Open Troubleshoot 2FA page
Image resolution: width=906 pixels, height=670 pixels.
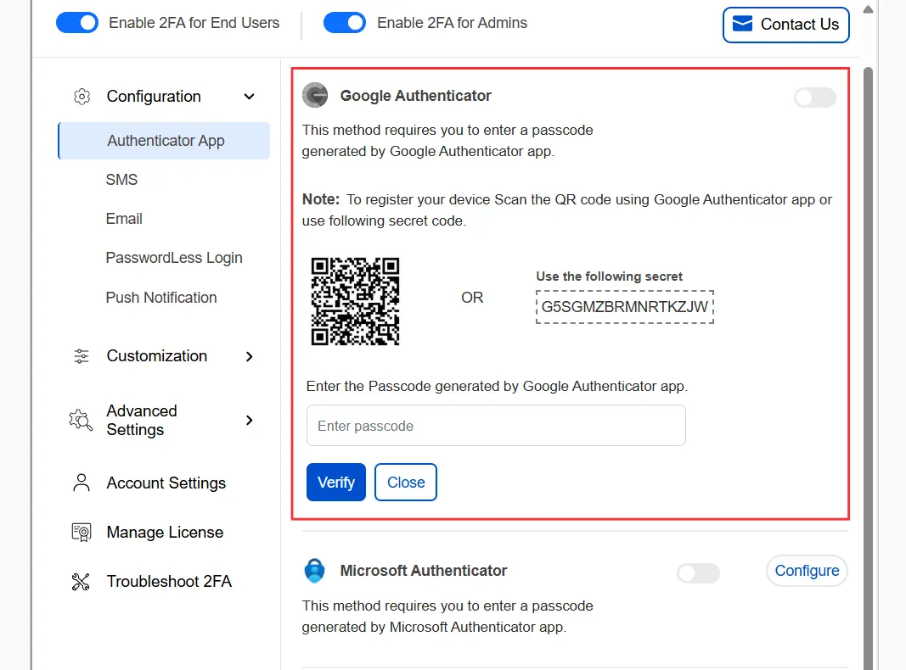point(169,581)
